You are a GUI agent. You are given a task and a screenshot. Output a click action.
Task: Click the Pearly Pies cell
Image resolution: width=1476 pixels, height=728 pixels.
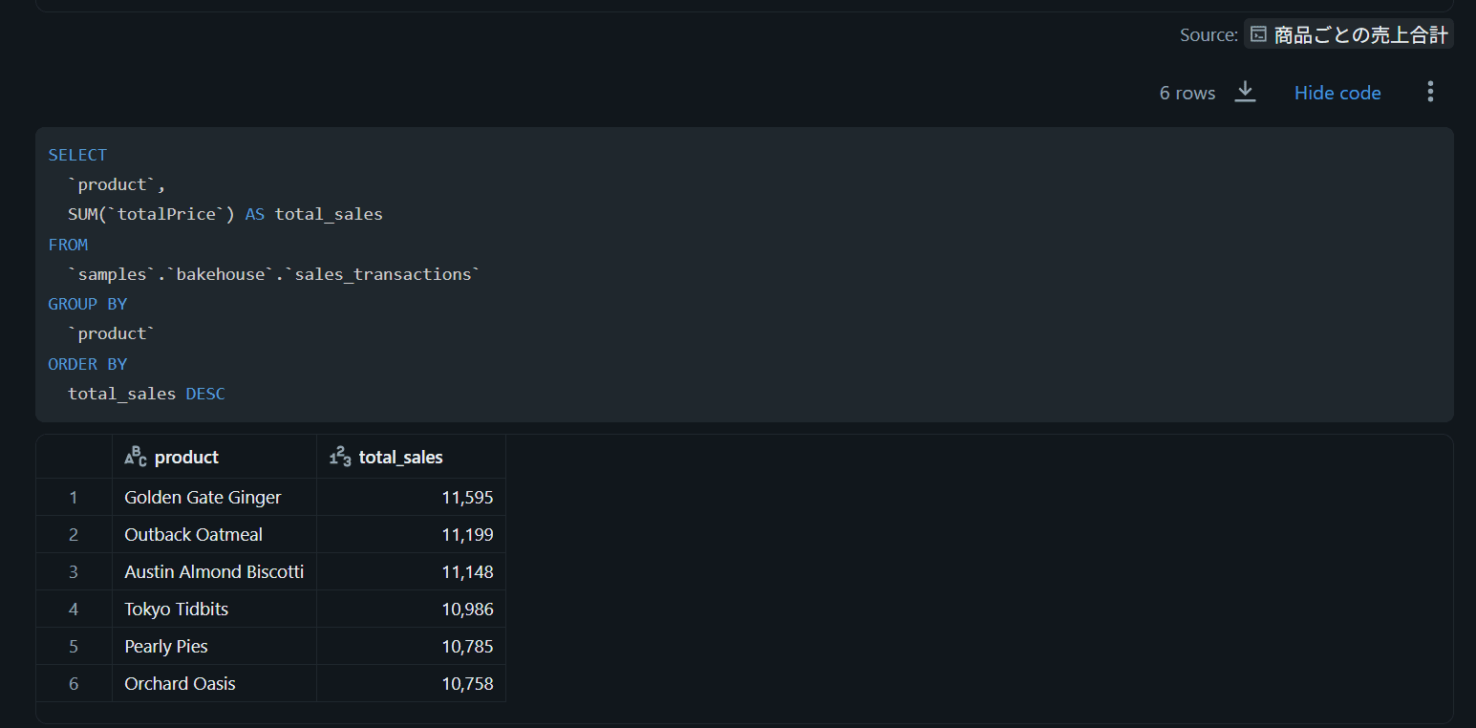[x=166, y=646]
